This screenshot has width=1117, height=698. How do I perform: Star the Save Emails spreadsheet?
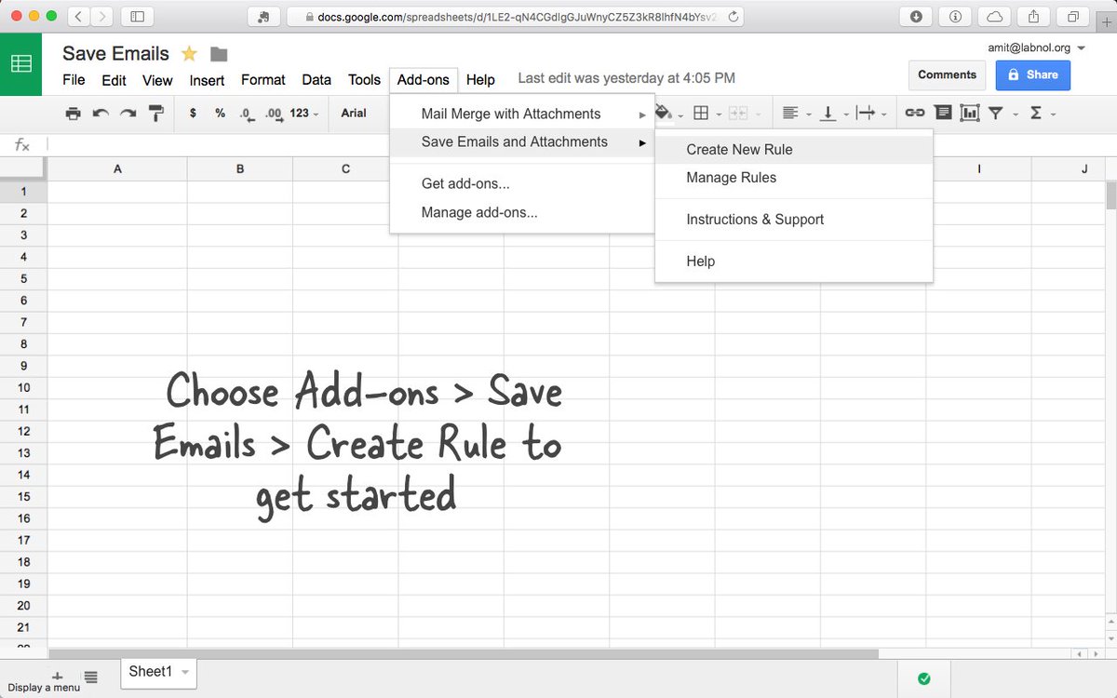click(188, 53)
